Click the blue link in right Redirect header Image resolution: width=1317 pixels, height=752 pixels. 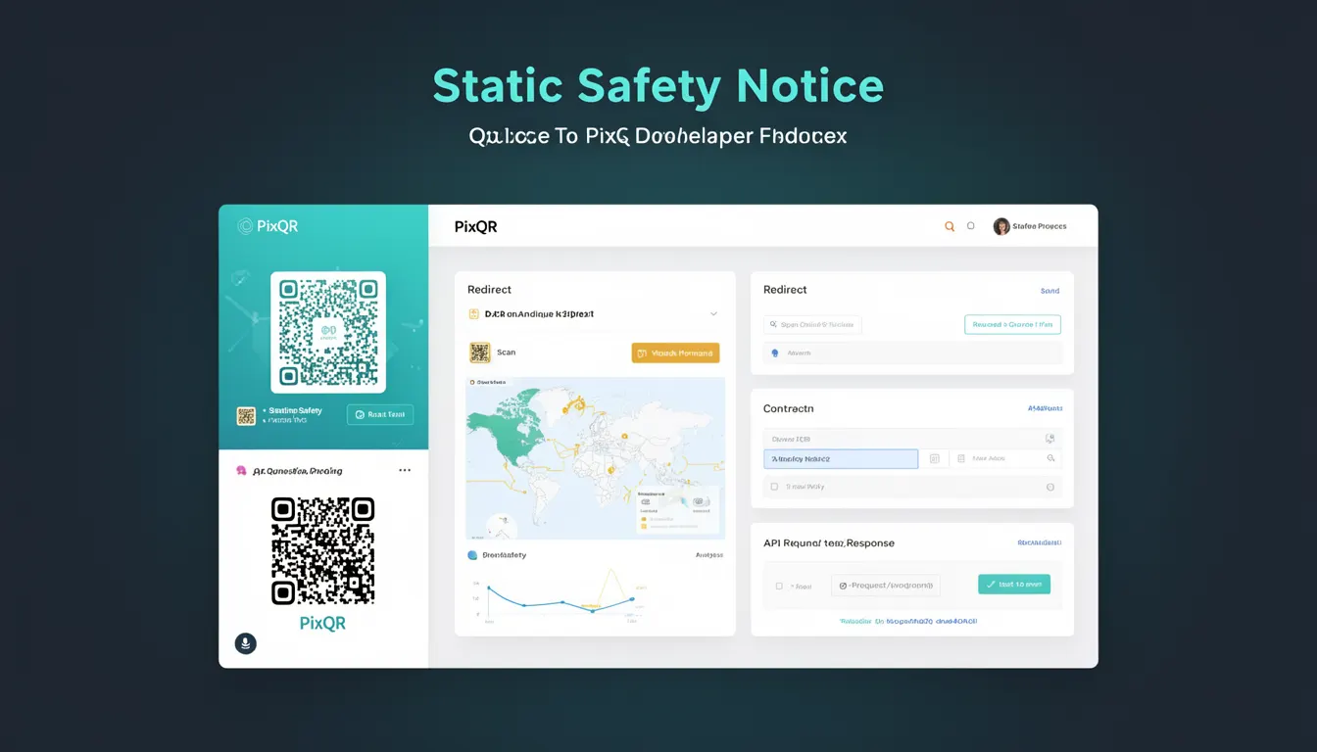pos(1049,291)
